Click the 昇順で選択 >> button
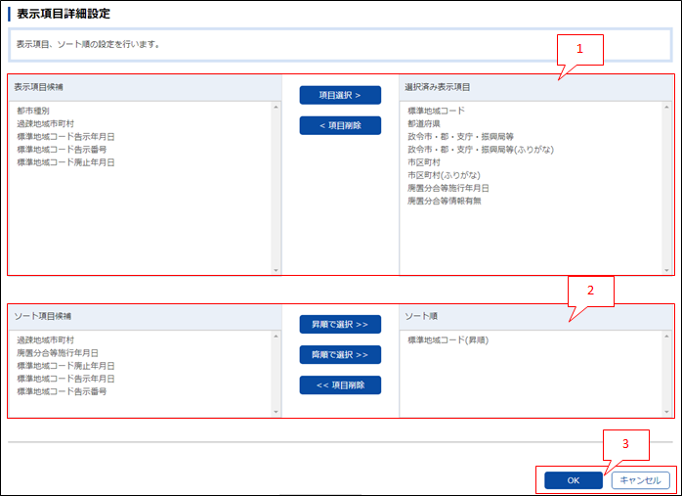Screen dimensions: 682x496 pyautogui.click(x=340, y=324)
